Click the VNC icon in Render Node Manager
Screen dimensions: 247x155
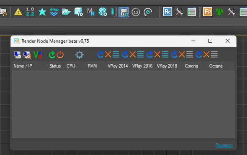click(x=38, y=55)
